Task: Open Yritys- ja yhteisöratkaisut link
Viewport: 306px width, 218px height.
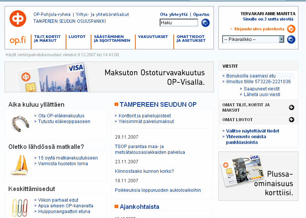Action: [102, 14]
